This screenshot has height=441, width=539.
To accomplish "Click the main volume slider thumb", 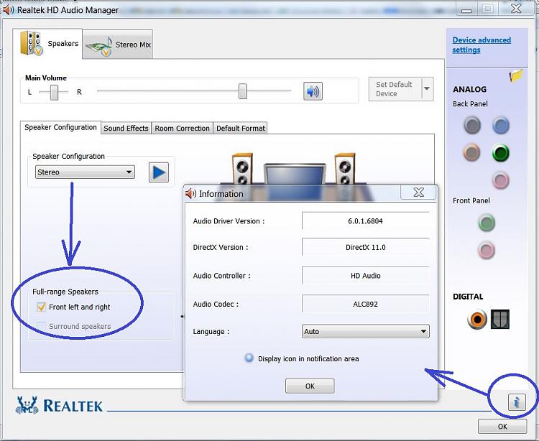I will click(x=243, y=91).
